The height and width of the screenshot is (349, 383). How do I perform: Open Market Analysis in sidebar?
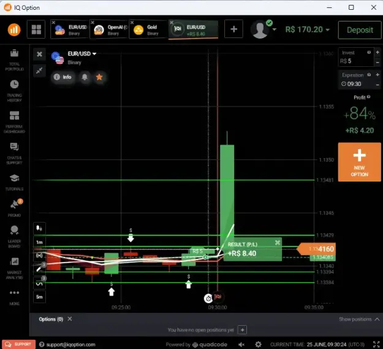click(x=14, y=268)
